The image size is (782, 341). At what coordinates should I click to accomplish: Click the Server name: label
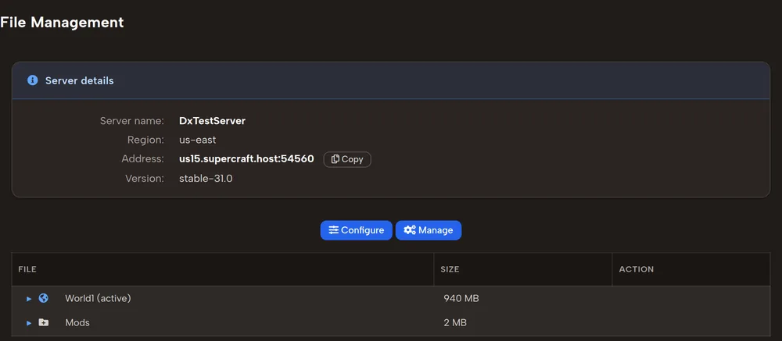pyautogui.click(x=131, y=121)
